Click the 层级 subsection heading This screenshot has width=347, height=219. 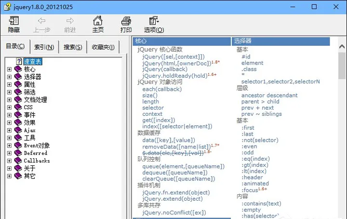coord(242,88)
